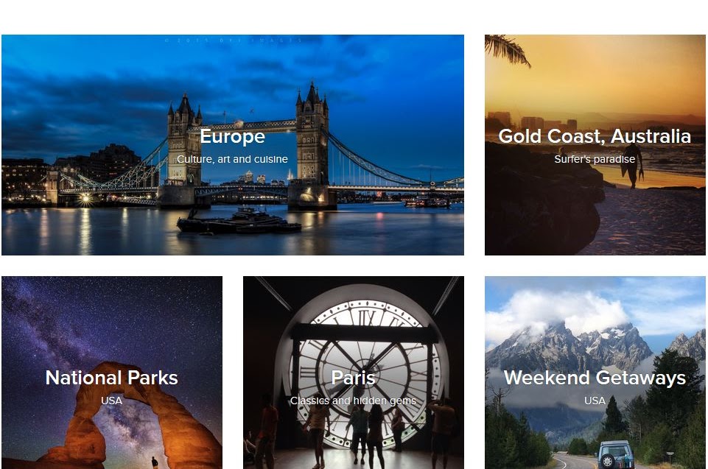The image size is (708, 469).
Task: Click the "Europe" heading text
Action: point(233,136)
